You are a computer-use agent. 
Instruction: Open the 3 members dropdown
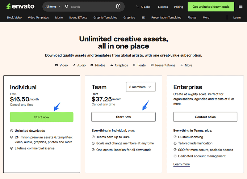pyautogui.click(x=140, y=87)
